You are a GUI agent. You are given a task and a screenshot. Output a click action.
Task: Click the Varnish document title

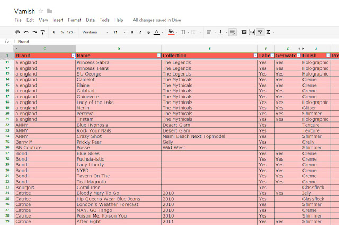click(x=24, y=11)
